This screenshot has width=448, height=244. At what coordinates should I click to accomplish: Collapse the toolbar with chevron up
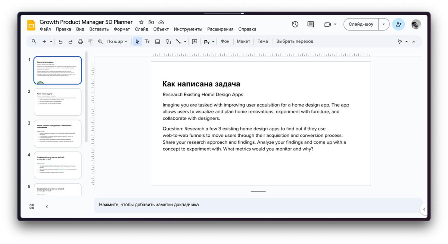[x=414, y=42]
